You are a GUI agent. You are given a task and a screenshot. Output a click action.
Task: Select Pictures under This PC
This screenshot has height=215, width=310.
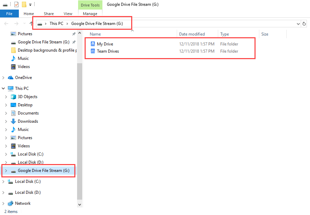[25, 138]
